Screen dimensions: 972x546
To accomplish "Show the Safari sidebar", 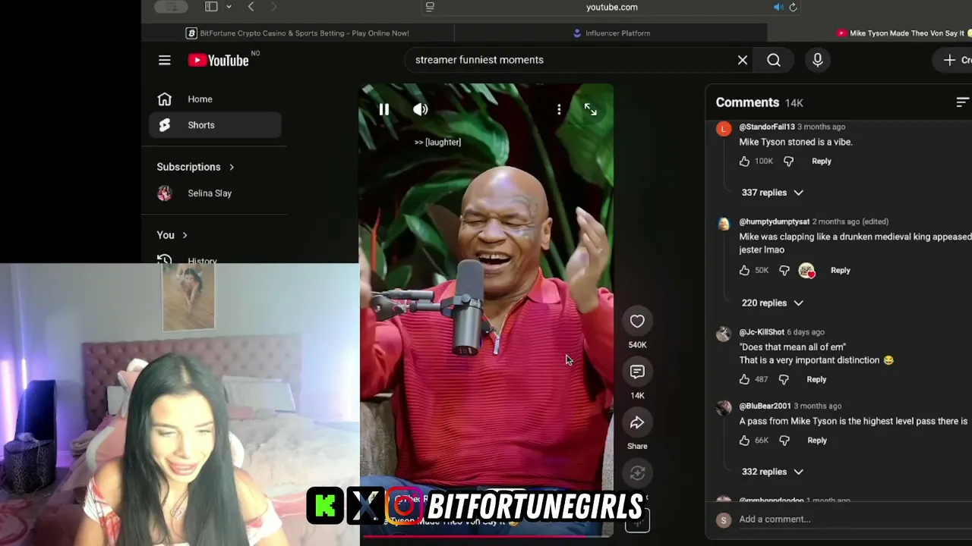I will tap(211, 7).
